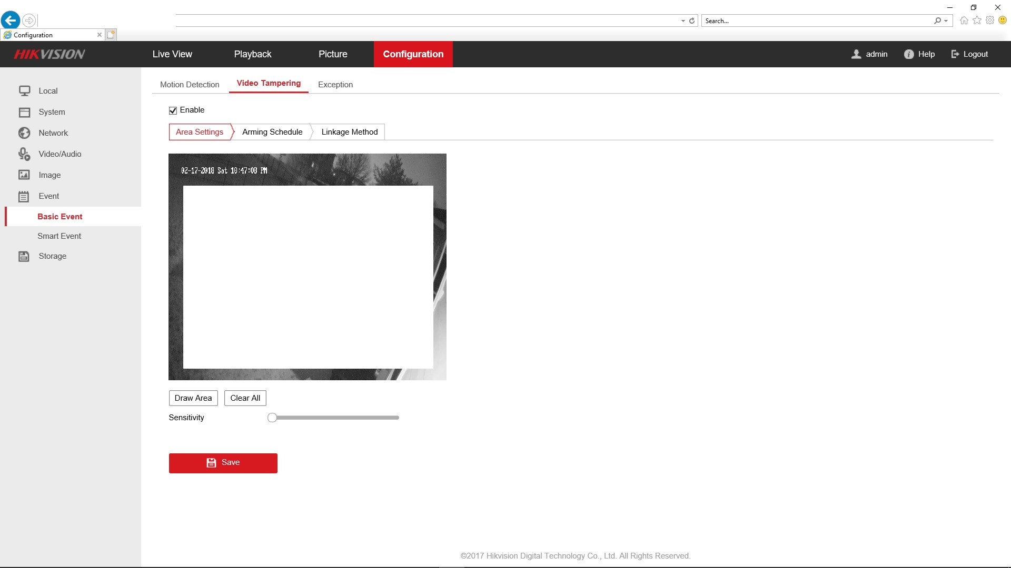
Task: Uncheck the Enable checkbox
Action: (x=173, y=110)
